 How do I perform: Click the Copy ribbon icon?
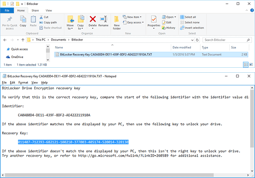[x=23, y=21]
